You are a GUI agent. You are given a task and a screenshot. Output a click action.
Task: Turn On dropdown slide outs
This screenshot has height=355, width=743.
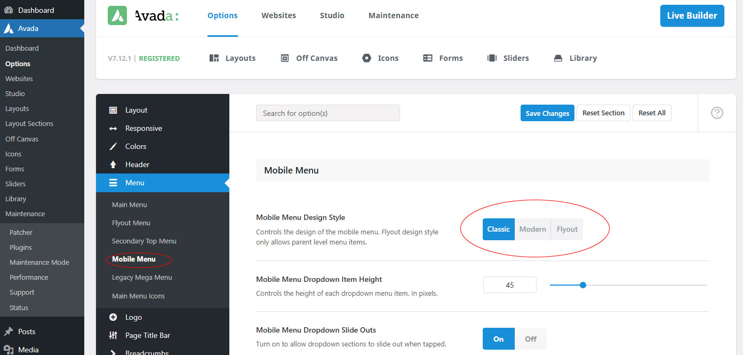[x=499, y=339]
